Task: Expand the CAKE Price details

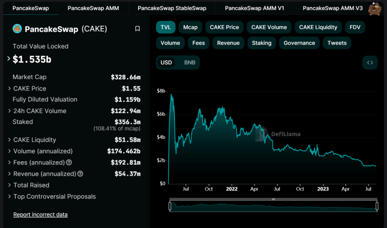Action: (9, 88)
